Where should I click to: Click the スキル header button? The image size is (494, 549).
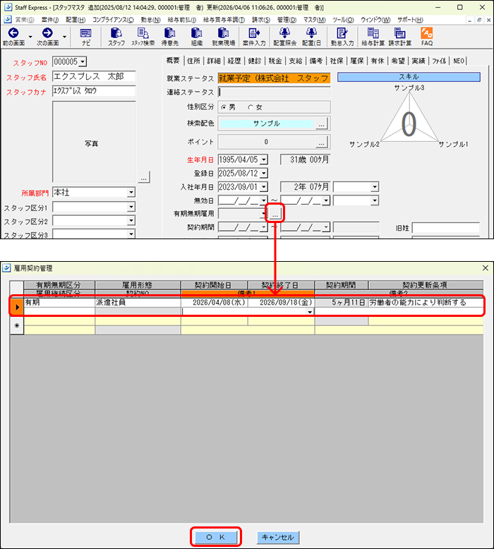[x=409, y=77]
